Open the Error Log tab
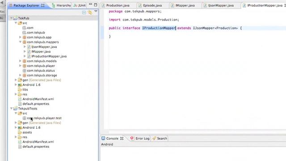Image resolution: width=286 pixels, height=161 pixels. (x=140, y=138)
